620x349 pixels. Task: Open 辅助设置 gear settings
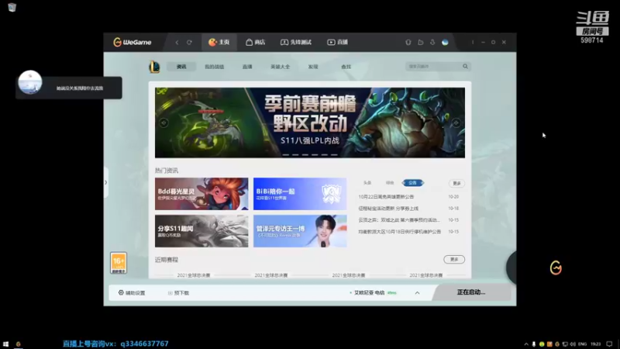[132, 293]
